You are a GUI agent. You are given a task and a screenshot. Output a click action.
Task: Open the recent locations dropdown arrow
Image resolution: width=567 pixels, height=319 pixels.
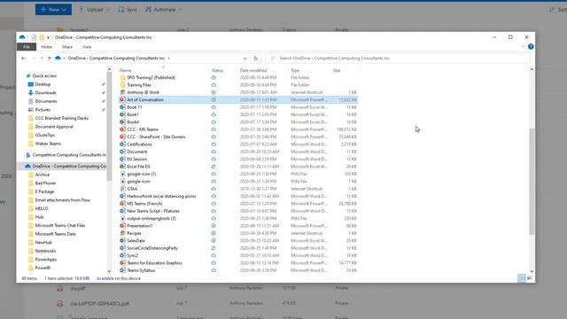[x=42, y=58]
